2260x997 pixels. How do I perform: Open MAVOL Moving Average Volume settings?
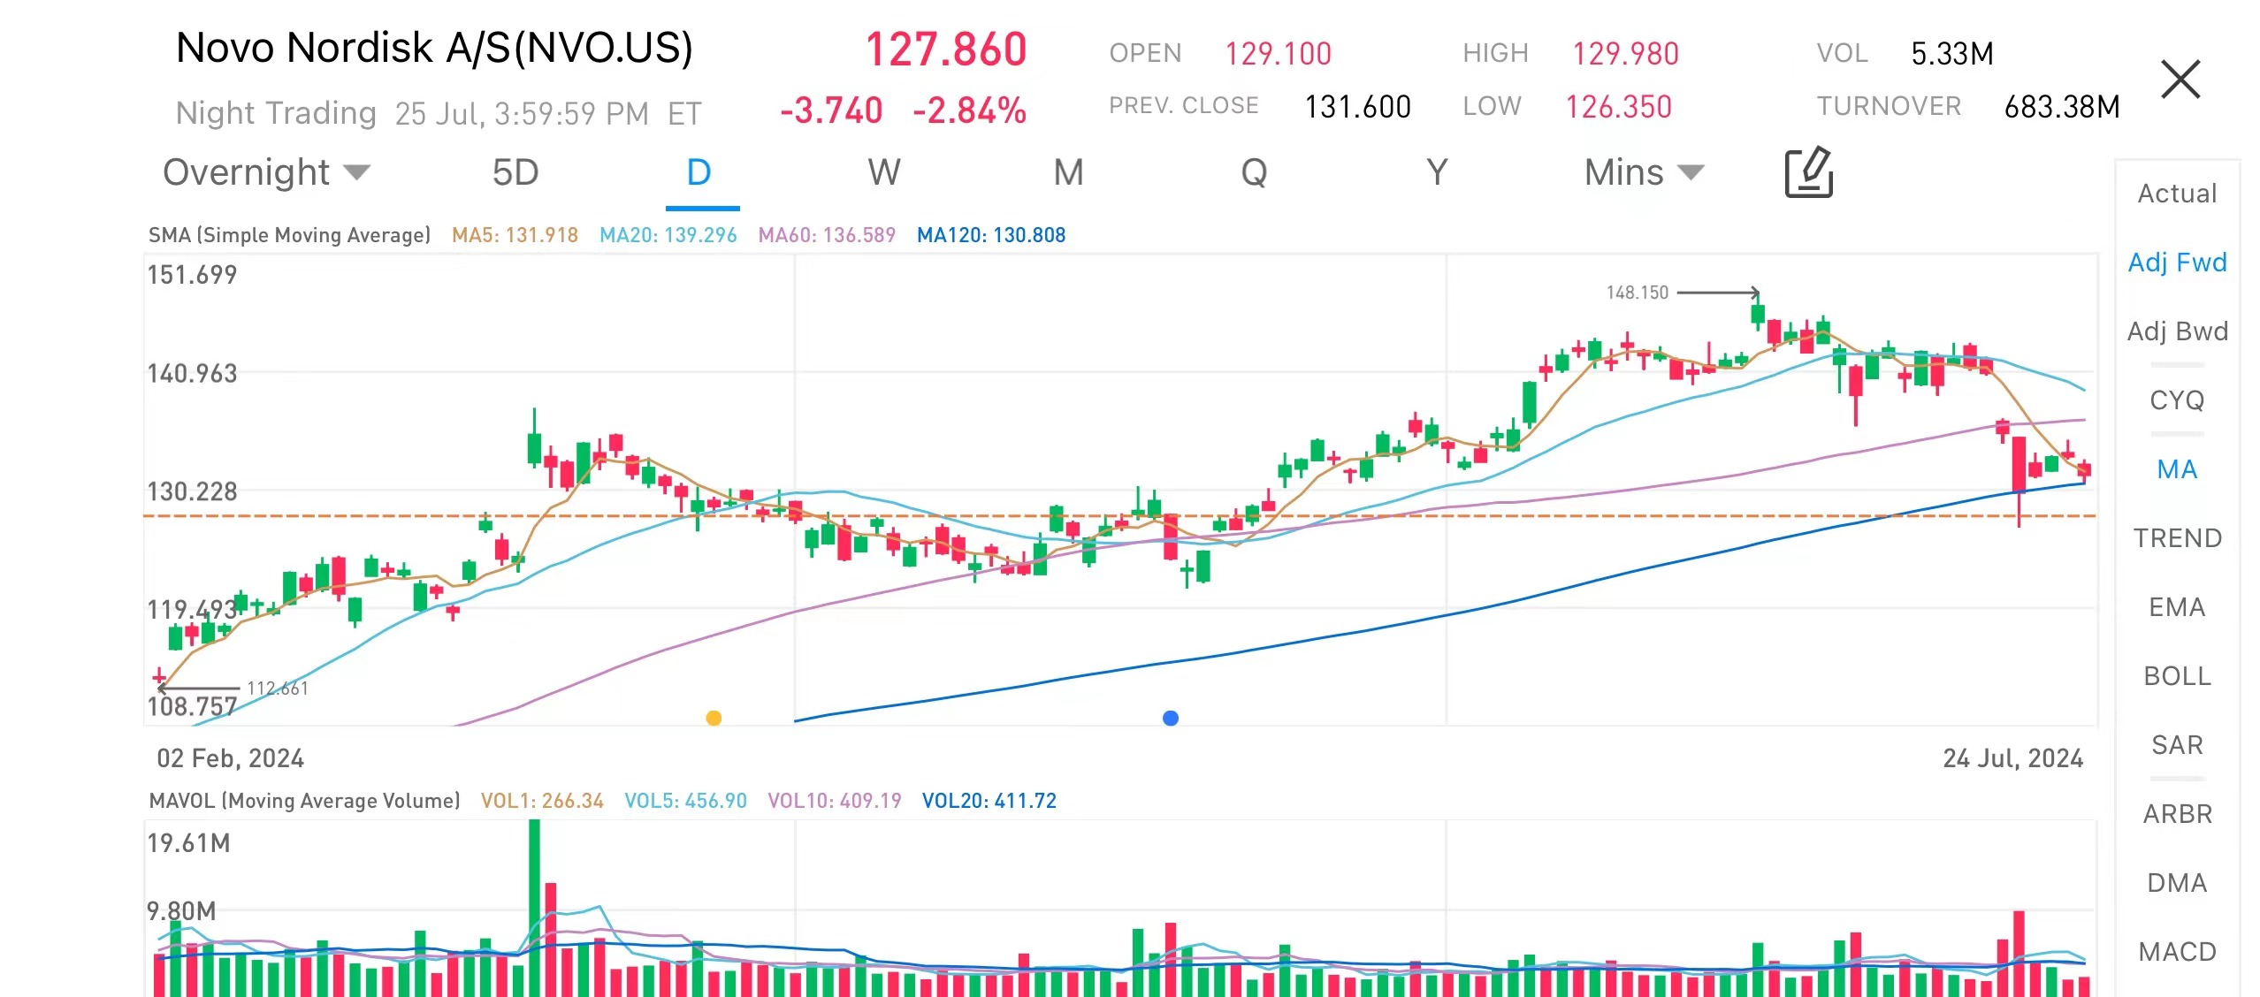pos(304,801)
